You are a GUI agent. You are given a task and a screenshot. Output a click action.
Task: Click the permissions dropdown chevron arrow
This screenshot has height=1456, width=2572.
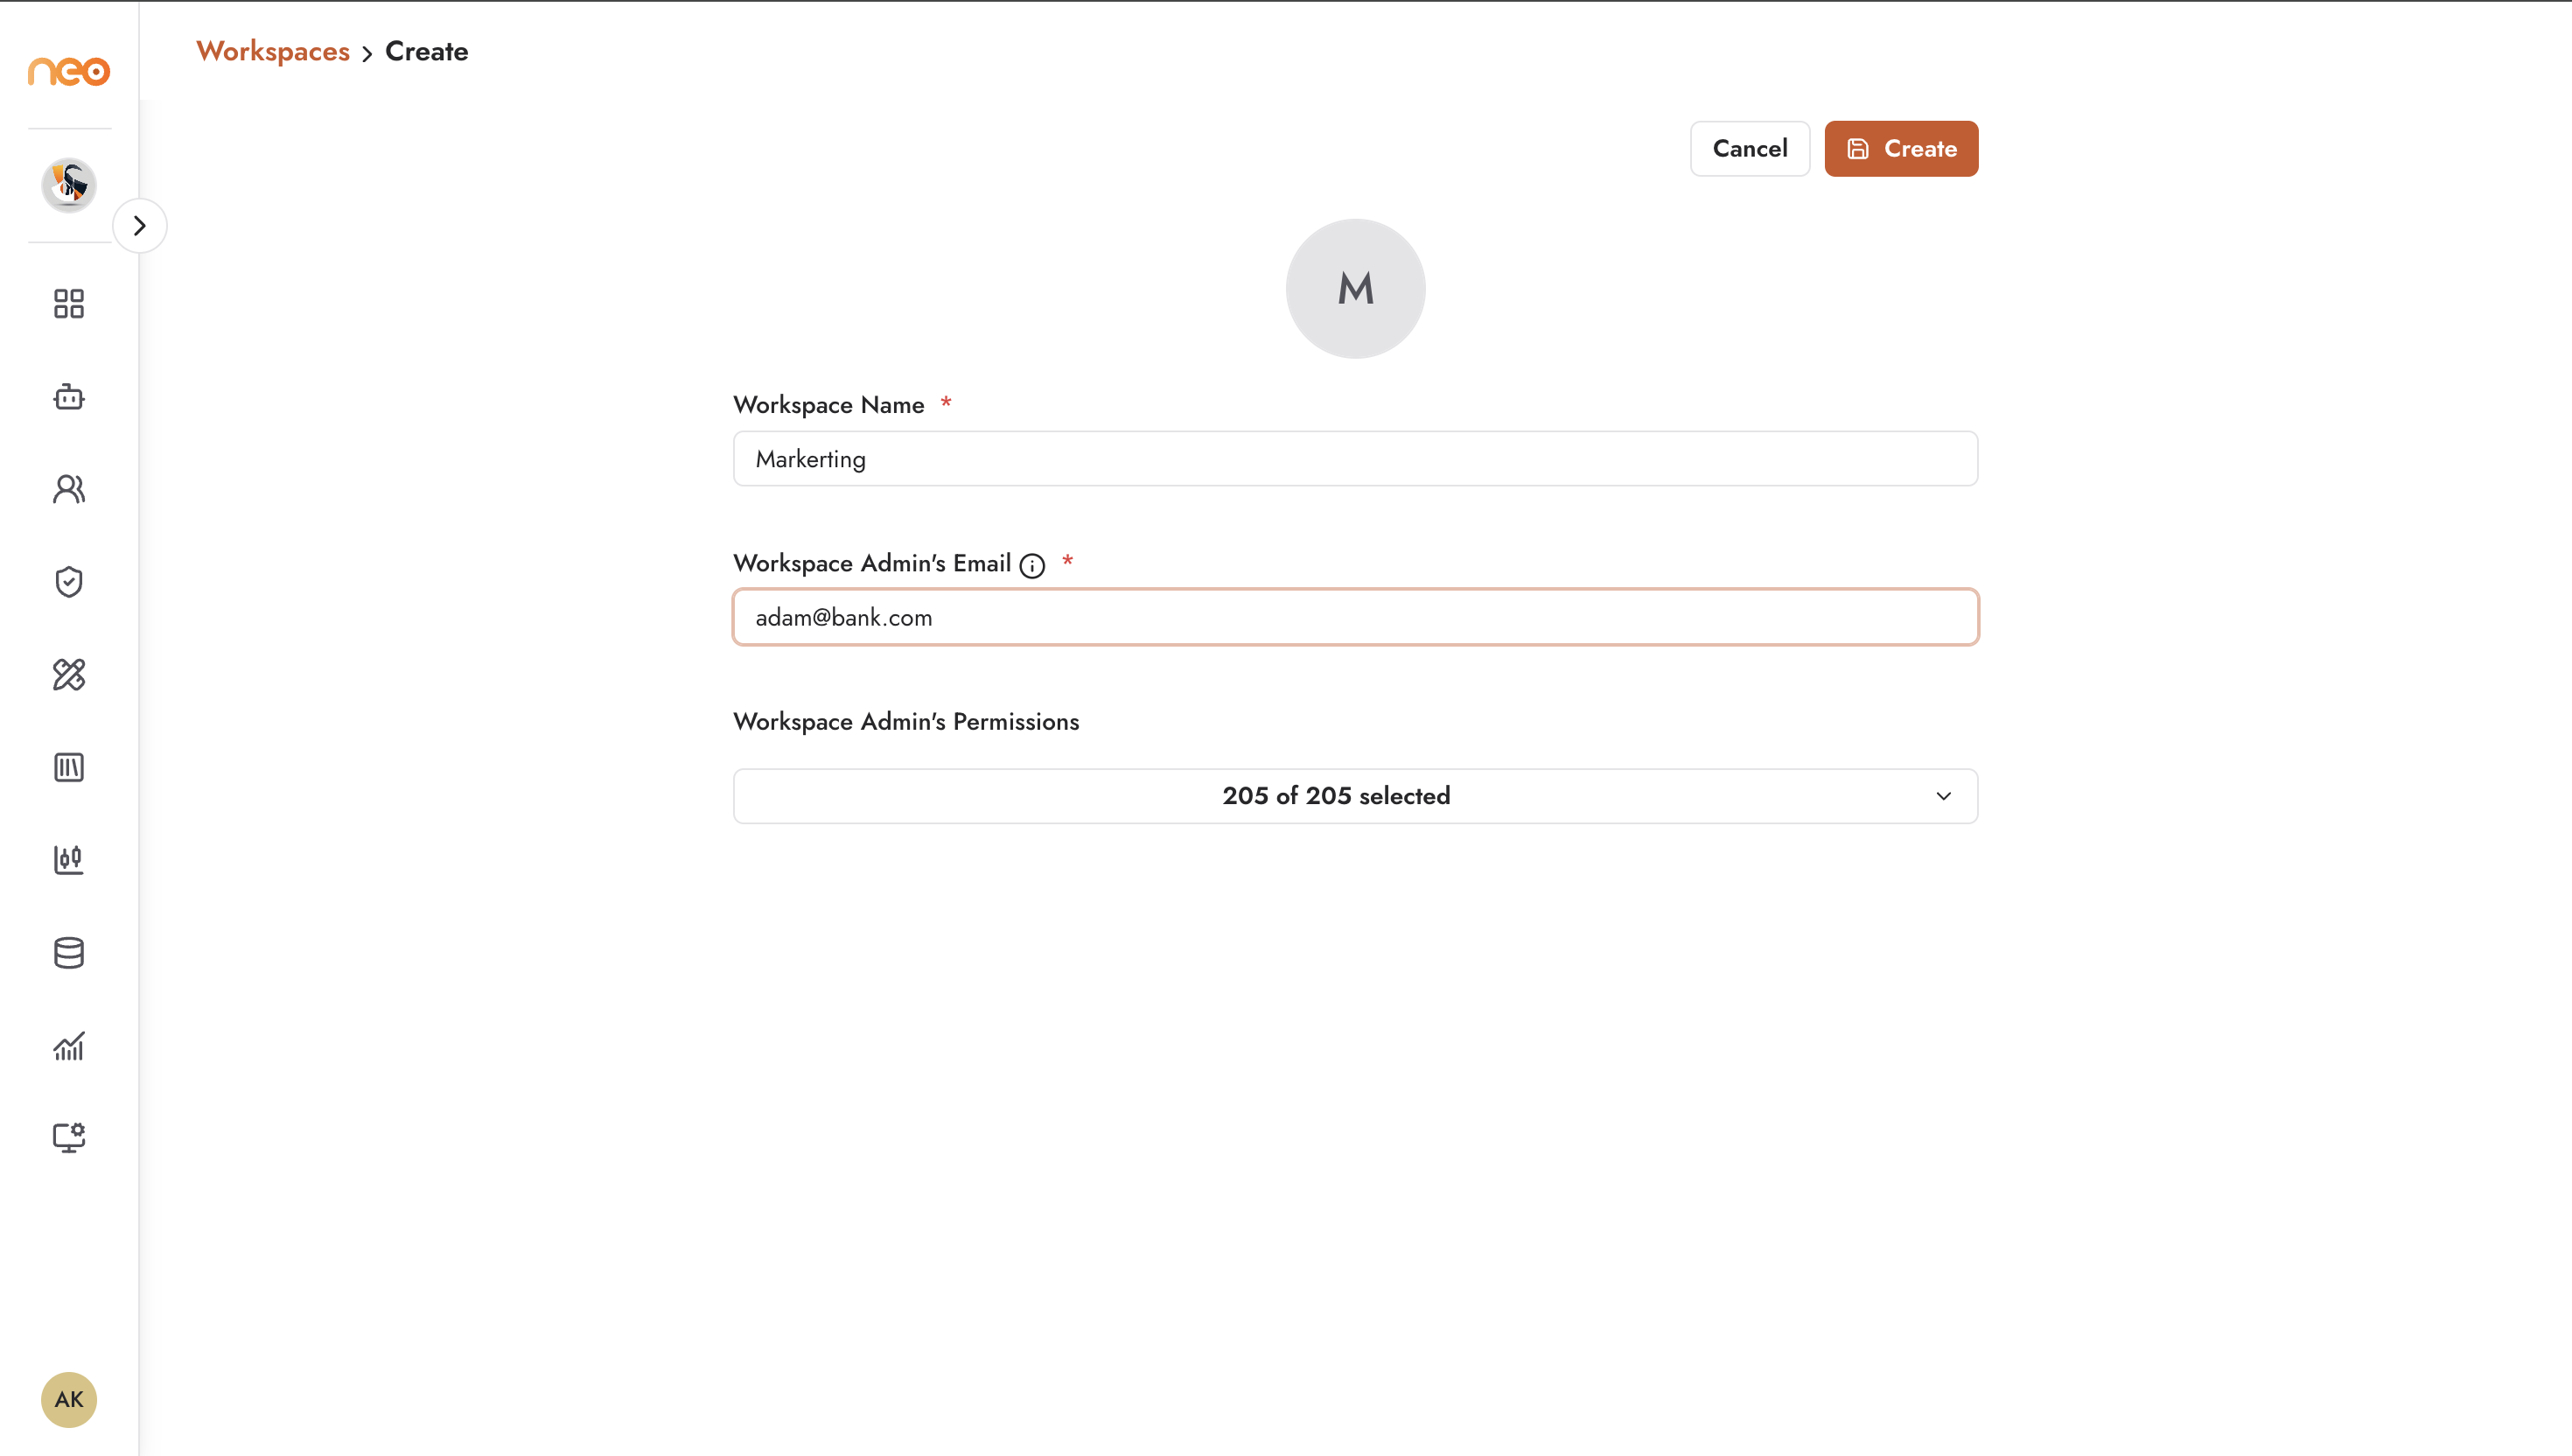(x=1944, y=797)
